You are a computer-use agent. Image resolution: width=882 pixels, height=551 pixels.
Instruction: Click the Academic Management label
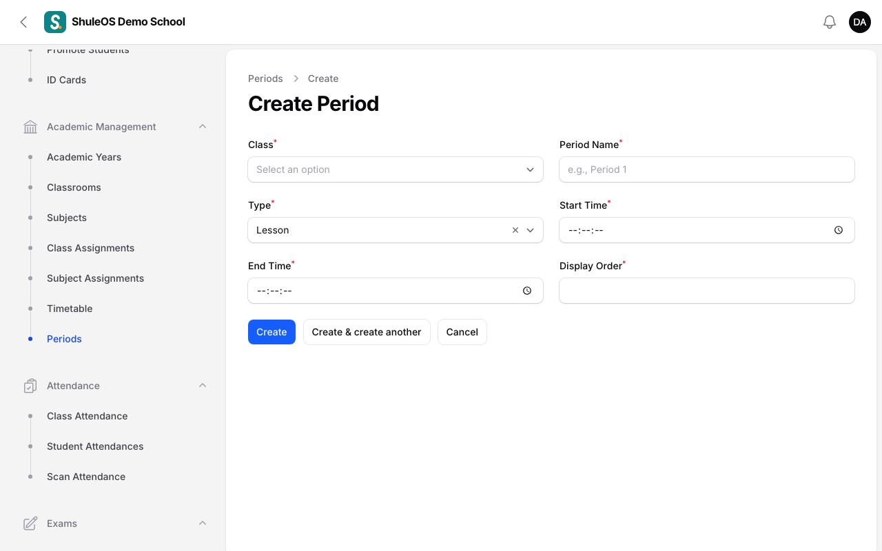101,127
